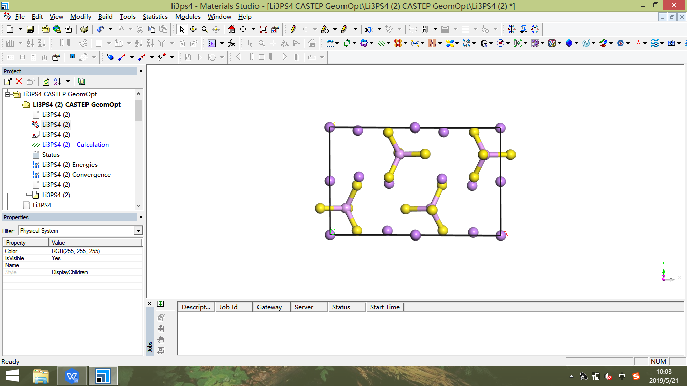Click the Sketch Atom pencil tool
This screenshot has height=386, width=687.
[x=293, y=29]
